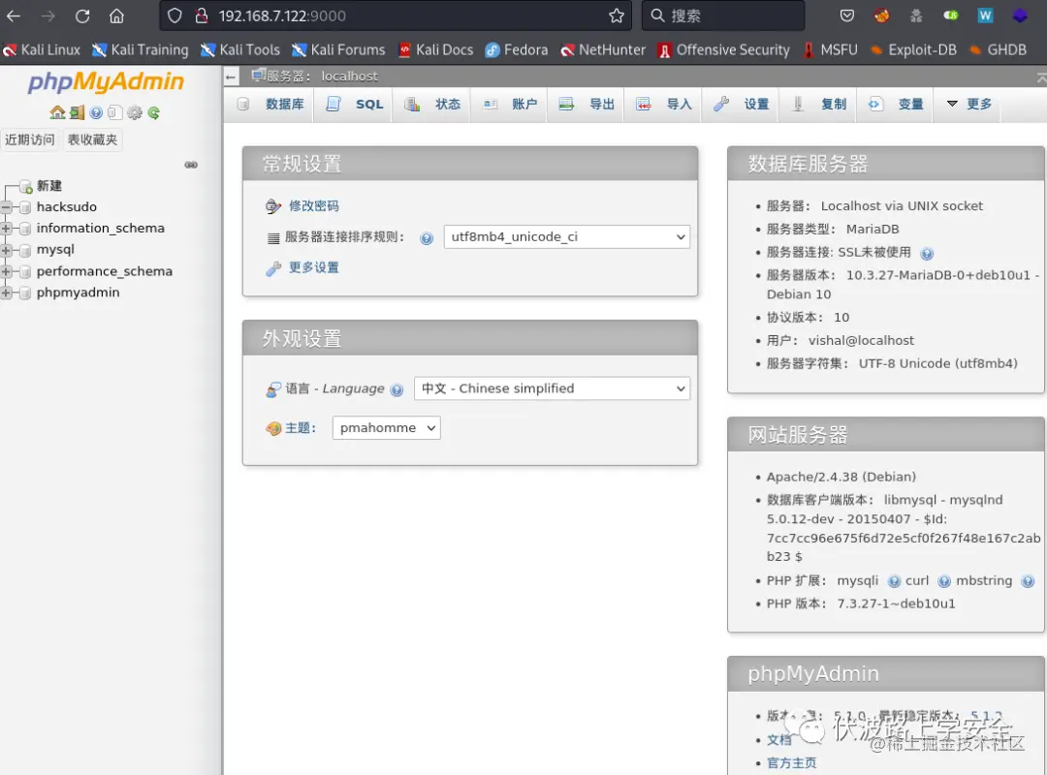Open navigation panel settings via the gear icon
The height and width of the screenshot is (775, 1047).
pos(135,112)
